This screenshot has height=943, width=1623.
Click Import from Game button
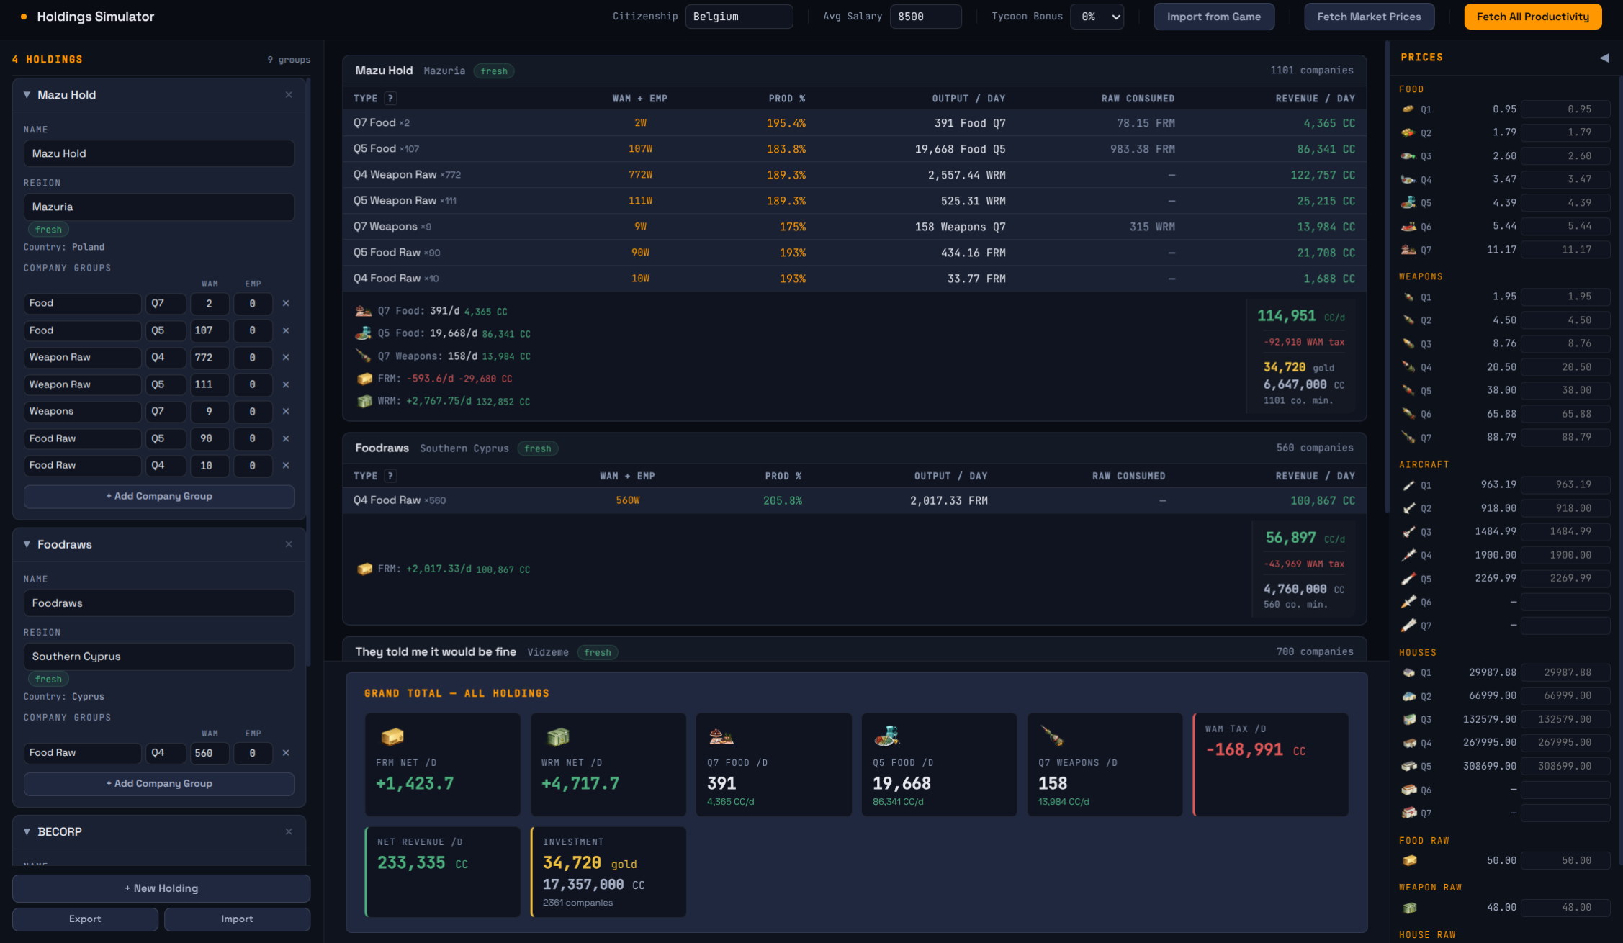1214,17
